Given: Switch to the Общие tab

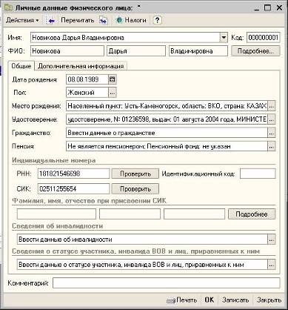Looking at the screenshot, I should [x=21, y=66].
